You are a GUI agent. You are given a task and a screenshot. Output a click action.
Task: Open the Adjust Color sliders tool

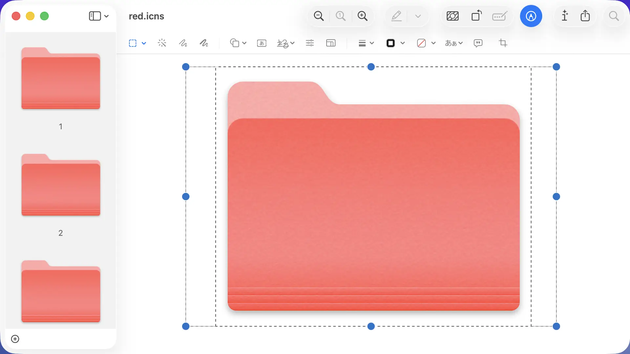pyautogui.click(x=310, y=43)
